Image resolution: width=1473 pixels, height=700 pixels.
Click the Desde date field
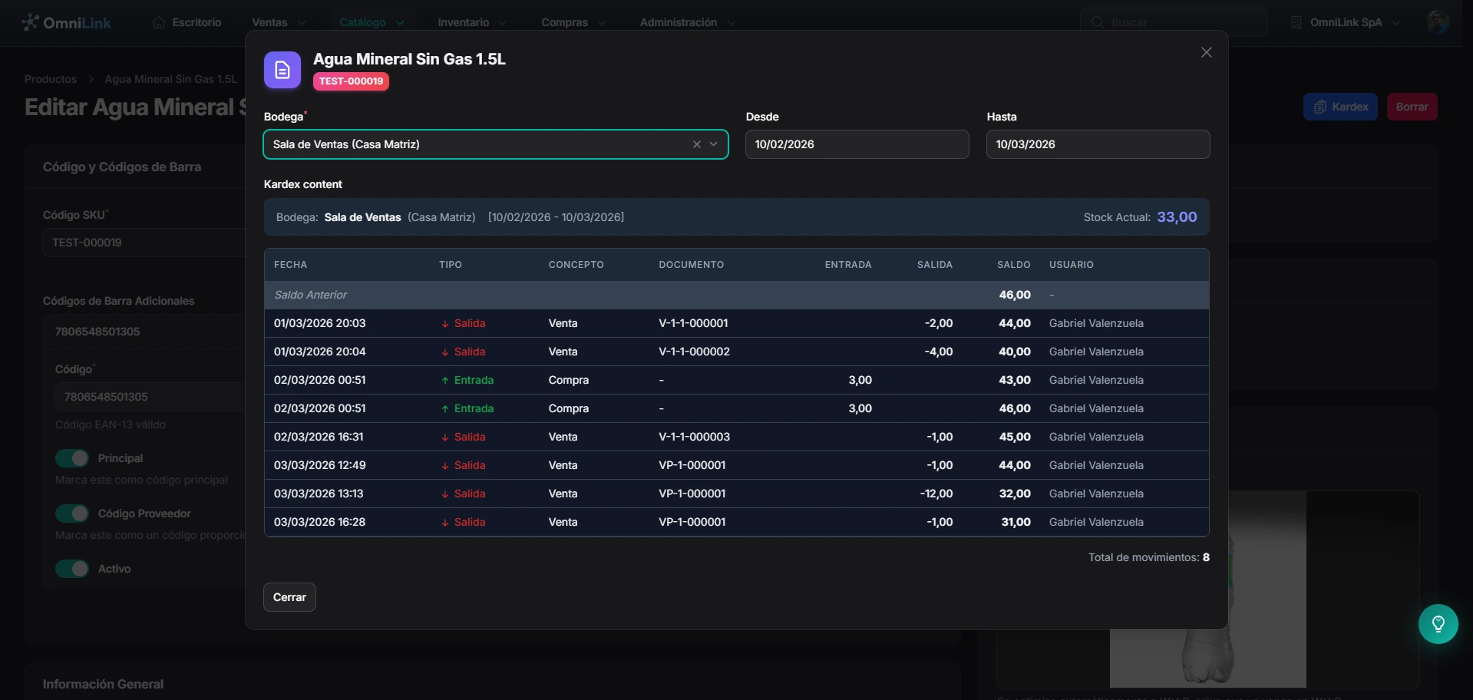[x=857, y=144]
